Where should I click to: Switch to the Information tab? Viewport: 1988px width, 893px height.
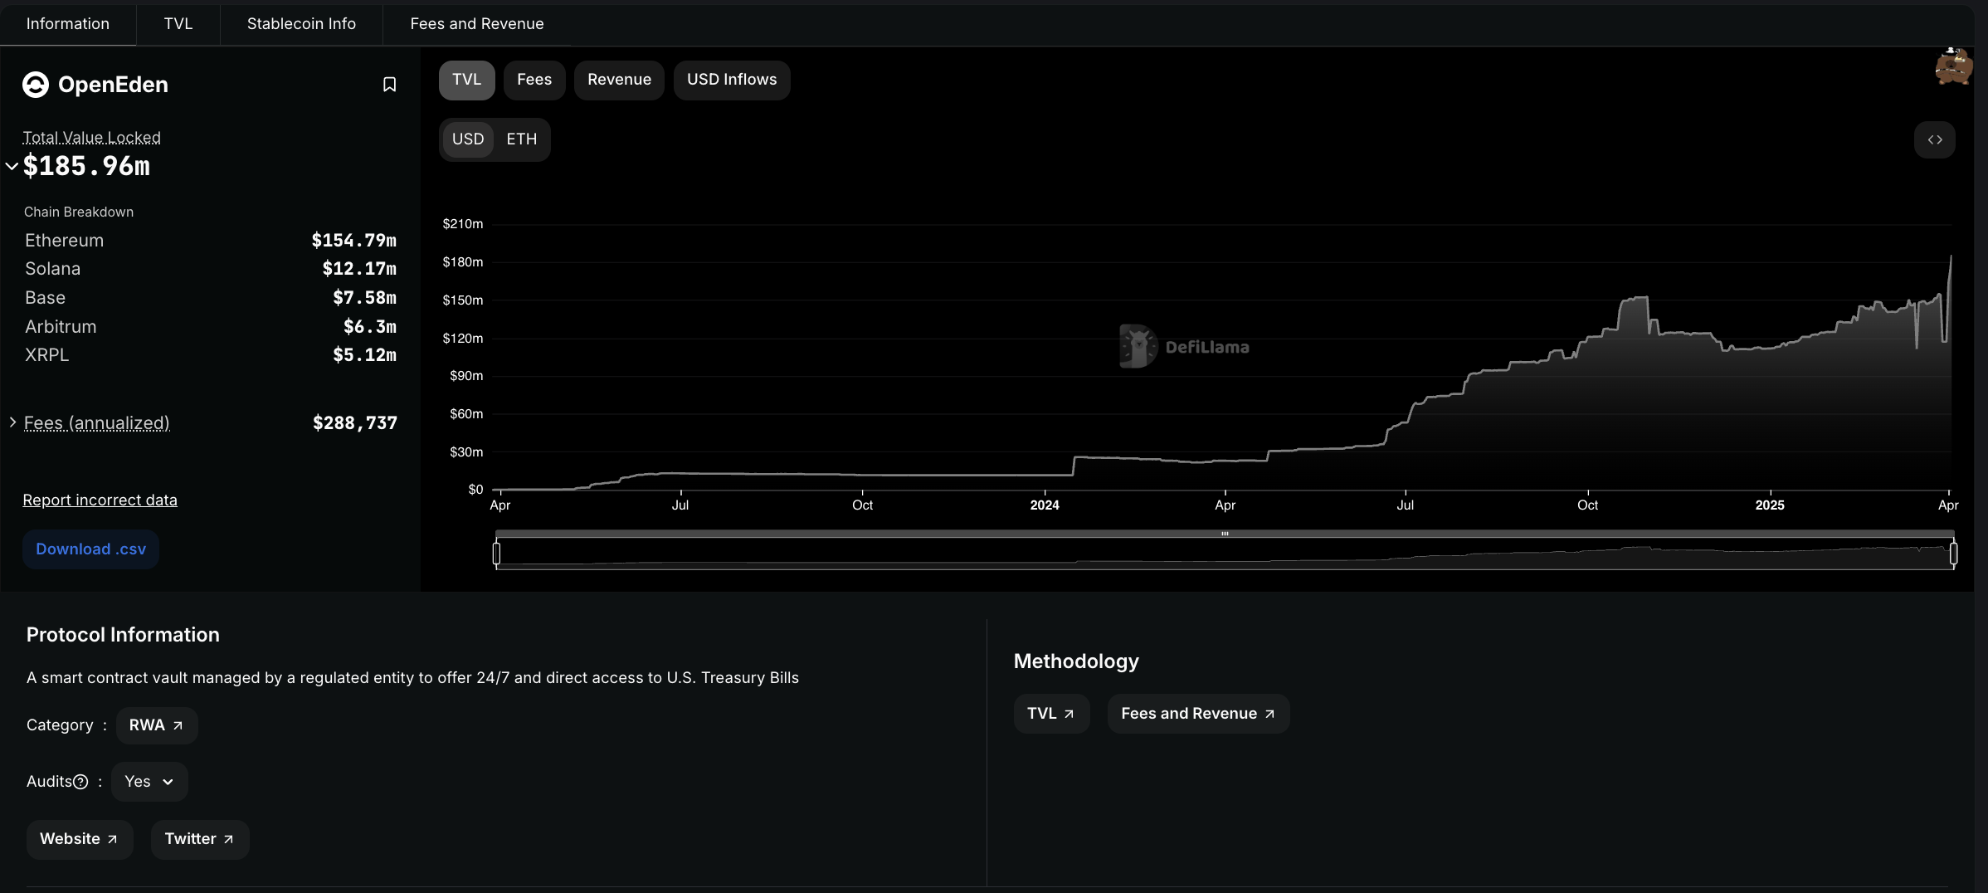coord(68,24)
